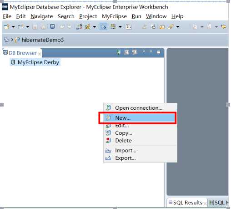Open the File menu
Image resolution: width=231 pixels, height=209 pixels.
[7, 16]
